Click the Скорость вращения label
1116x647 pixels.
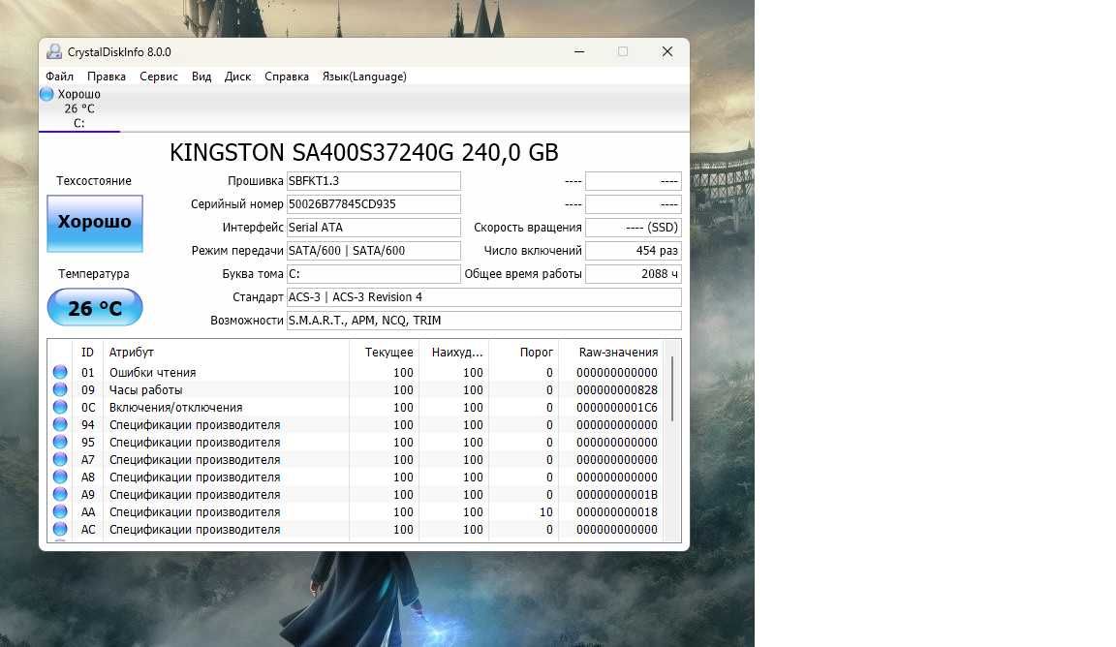click(528, 228)
